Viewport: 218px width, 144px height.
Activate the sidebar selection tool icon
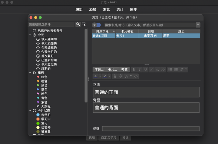tap(84, 24)
